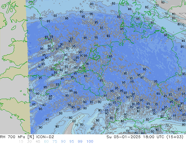Select the legend value 45

pyautogui.click(x=38, y=142)
